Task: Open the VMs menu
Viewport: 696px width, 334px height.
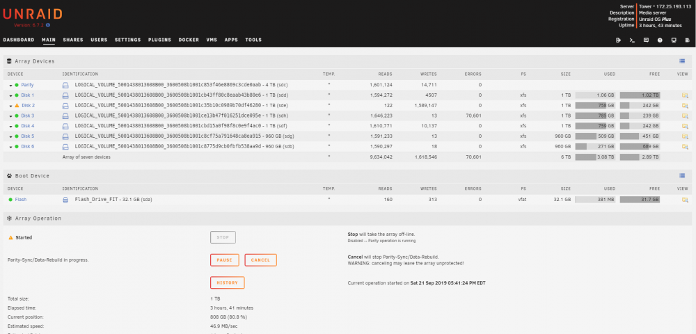Action: coord(212,40)
